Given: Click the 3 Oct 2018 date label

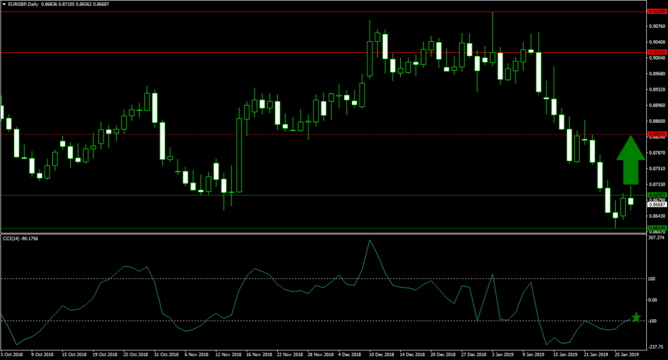Looking at the screenshot, I should click(12, 354).
